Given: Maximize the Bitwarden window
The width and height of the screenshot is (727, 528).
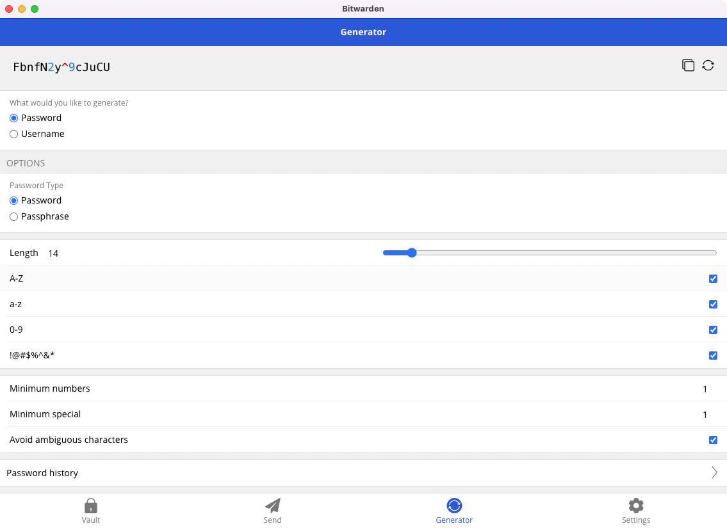Looking at the screenshot, I should coord(35,9).
